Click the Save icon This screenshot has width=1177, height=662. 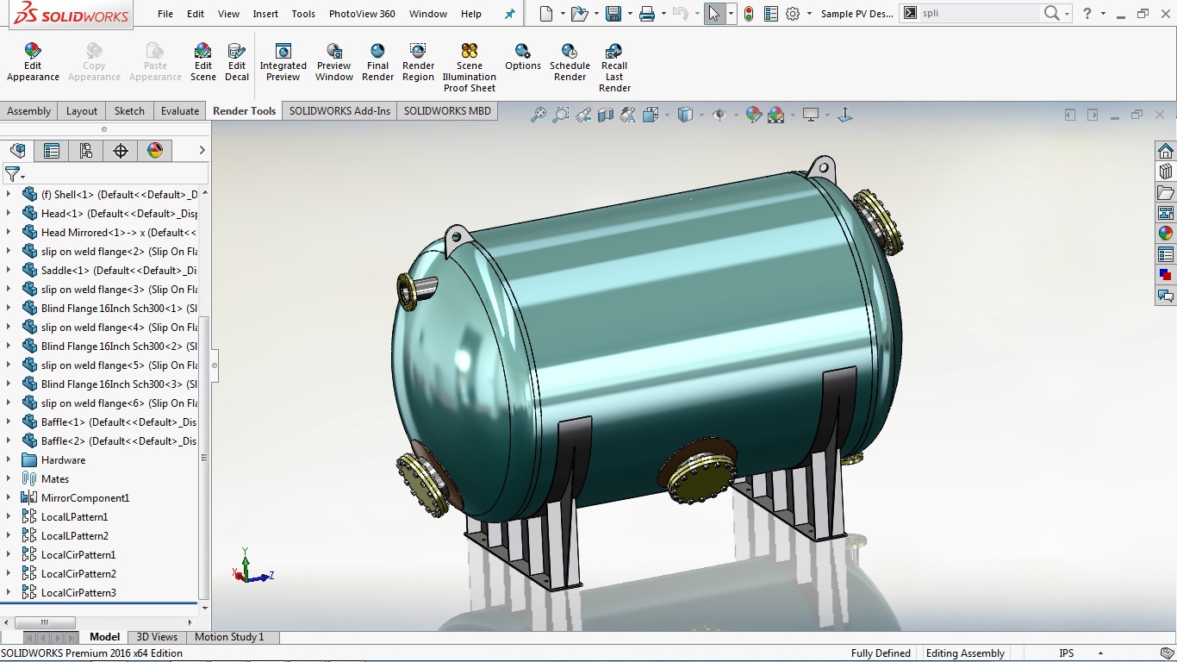pos(613,14)
